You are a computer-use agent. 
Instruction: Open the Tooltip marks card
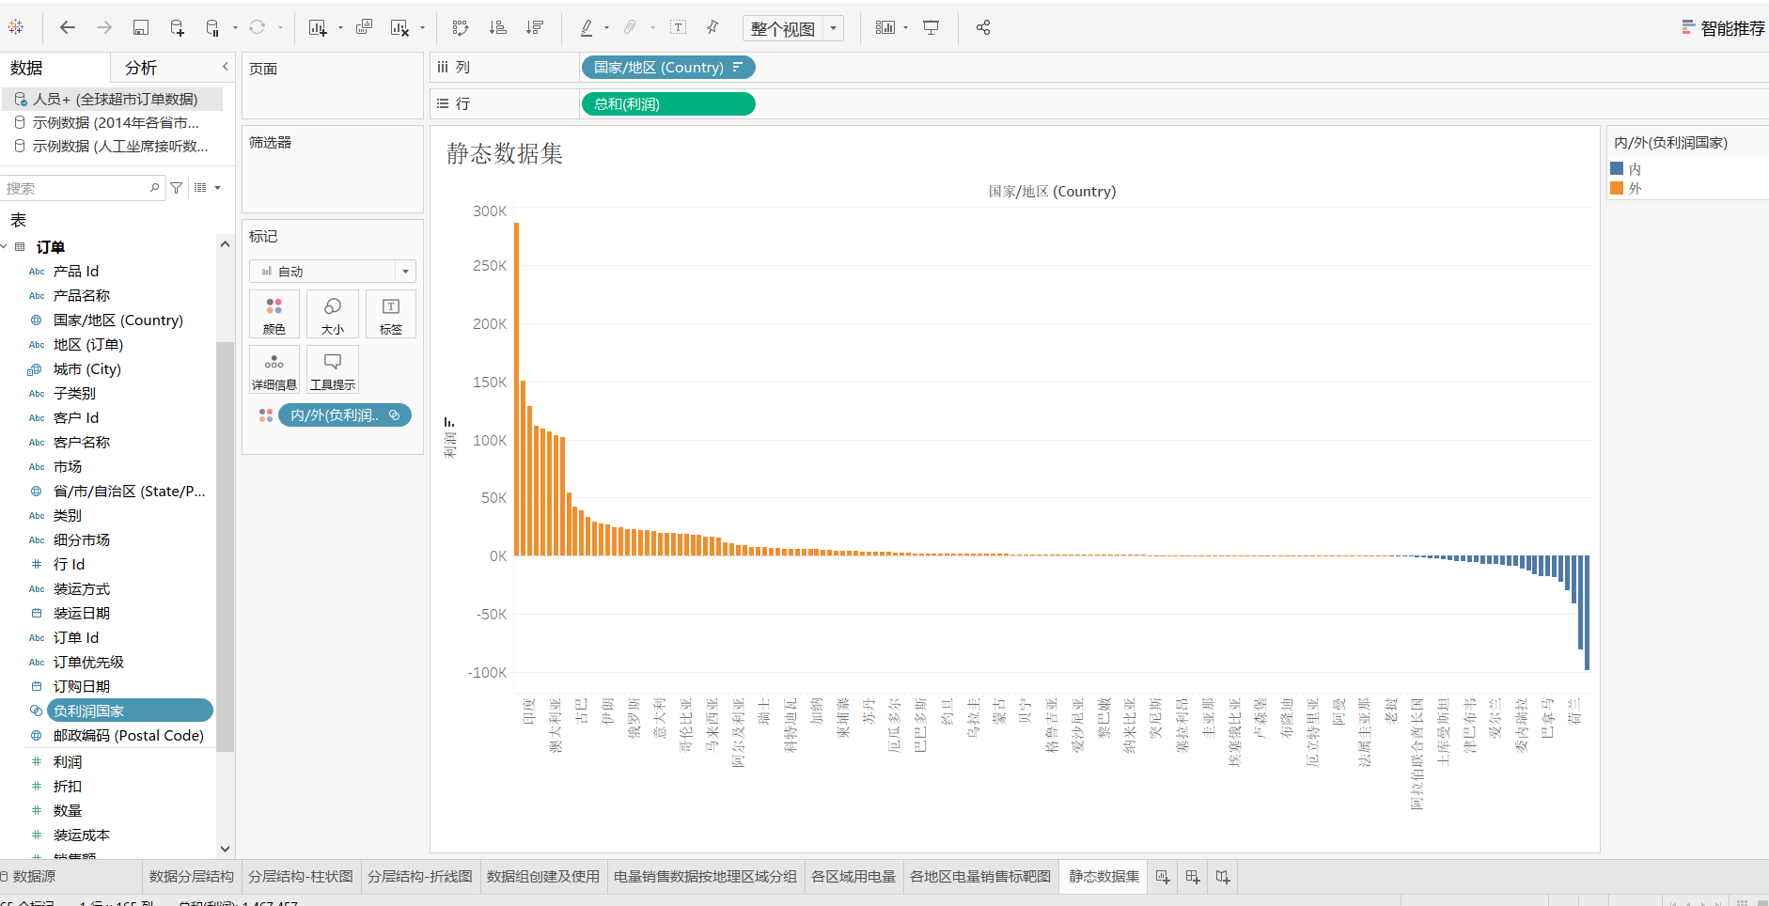tap(333, 369)
